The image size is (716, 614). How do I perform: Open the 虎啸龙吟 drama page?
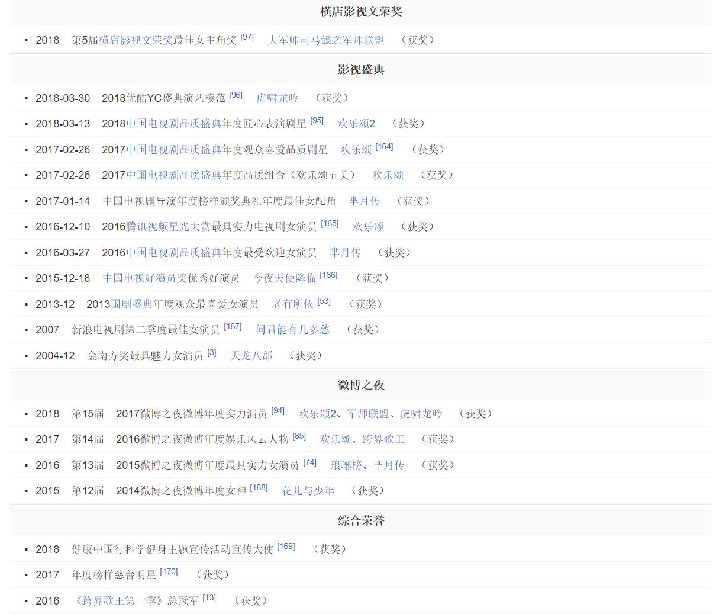278,98
